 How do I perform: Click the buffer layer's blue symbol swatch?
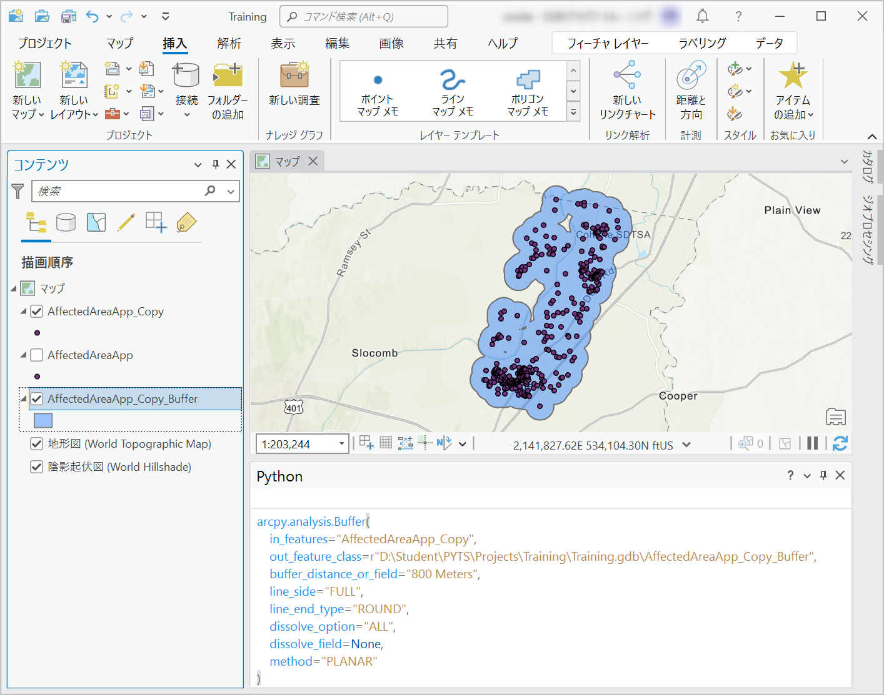(43, 420)
